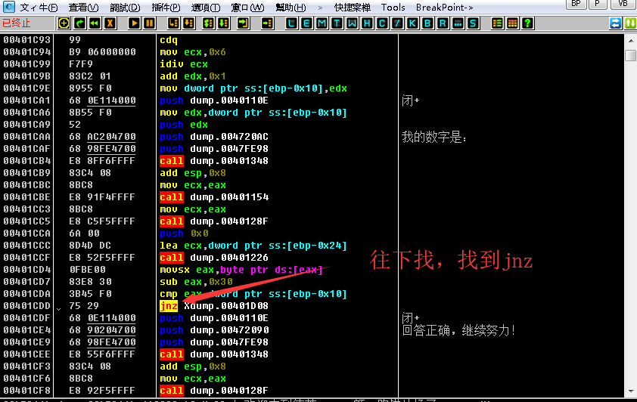Click the P button at top right
Screen dimensions: 637x402
[x=597, y=4]
